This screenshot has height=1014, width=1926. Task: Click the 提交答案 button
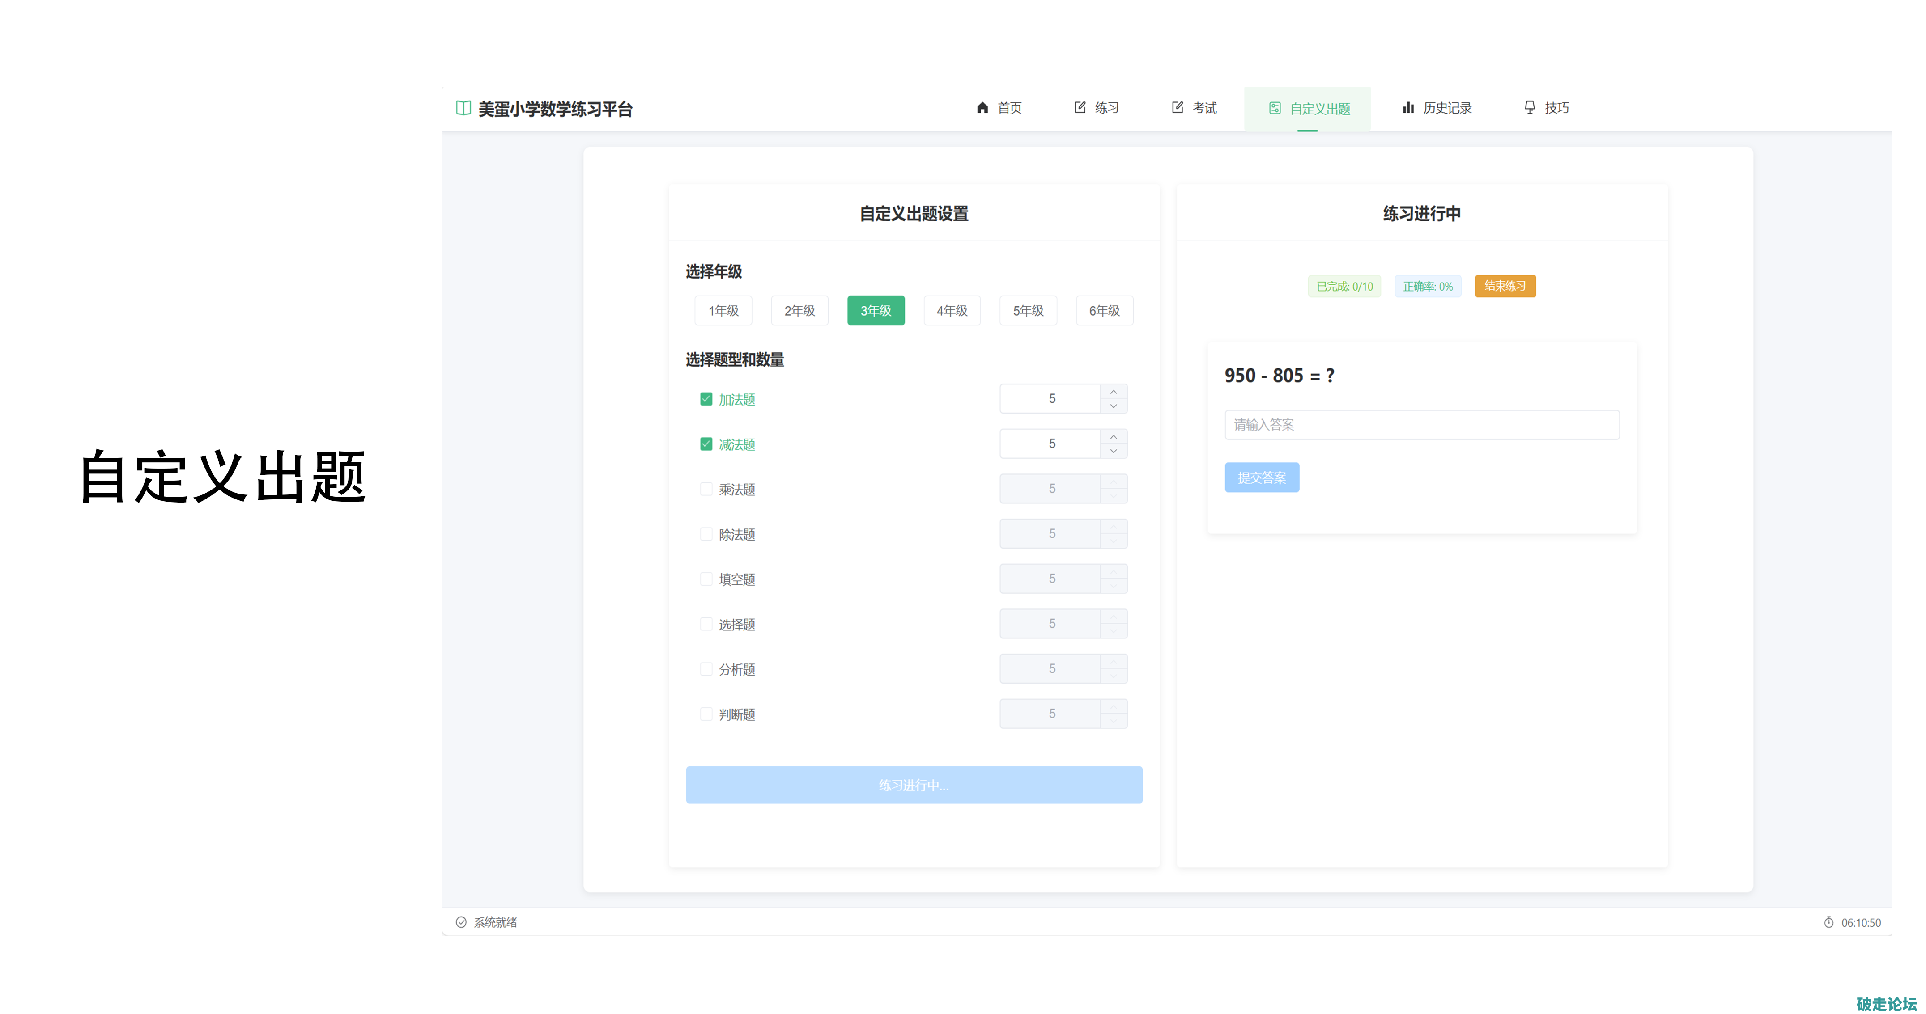pos(1261,477)
